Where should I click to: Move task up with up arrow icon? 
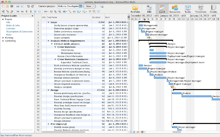tap(26, 11)
